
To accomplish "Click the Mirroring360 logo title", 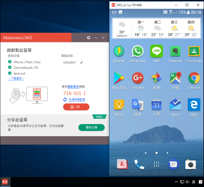I will (18, 38).
